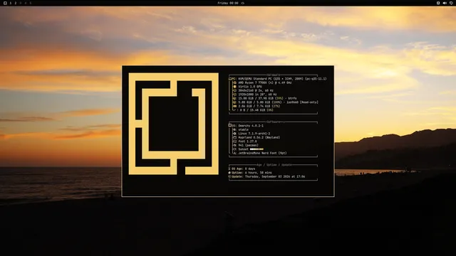This screenshot has width=456, height=256.
Task: Click the disk icon beside the btrfs line
Action: (234, 98)
